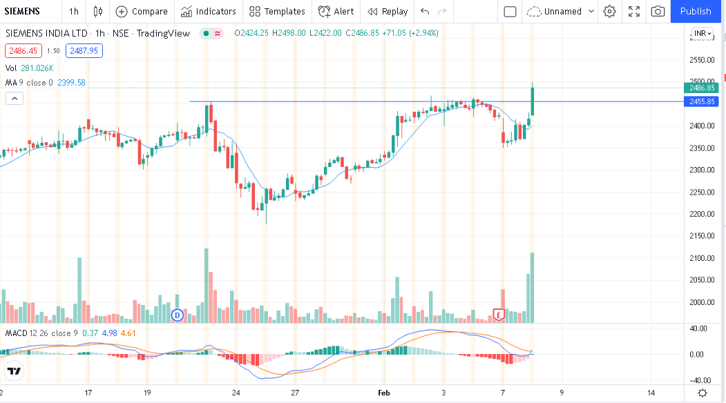Undo the last chart action
The width and height of the screenshot is (726, 403).
[425, 11]
